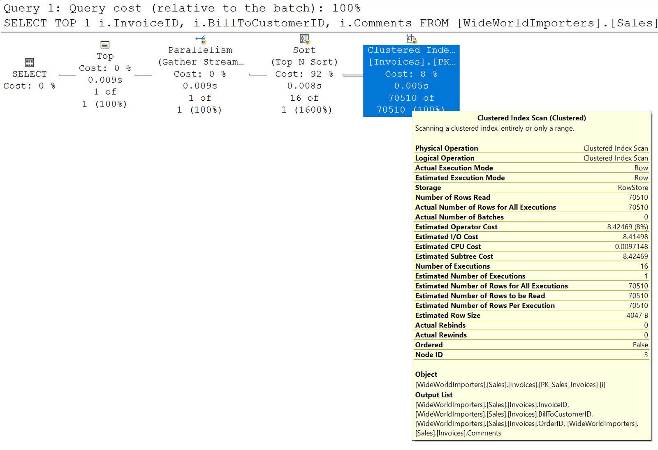Click 'Actual Number of Rows for All Executions'

tap(531, 208)
